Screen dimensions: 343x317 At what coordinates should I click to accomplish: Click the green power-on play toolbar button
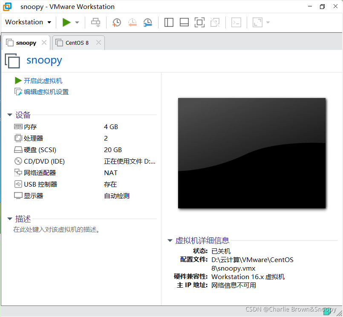(66, 22)
